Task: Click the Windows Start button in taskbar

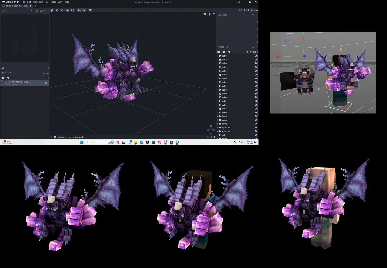Action: [82, 142]
